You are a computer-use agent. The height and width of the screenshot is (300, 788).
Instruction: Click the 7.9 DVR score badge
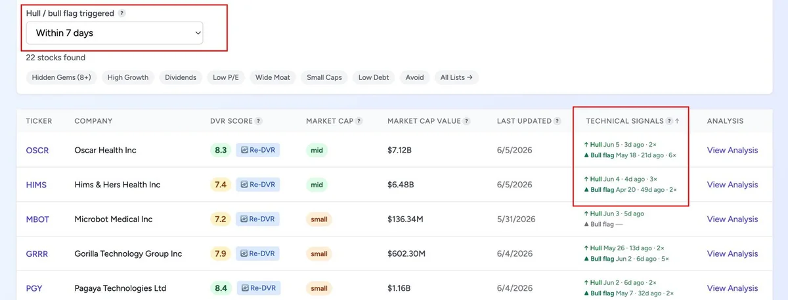221,253
